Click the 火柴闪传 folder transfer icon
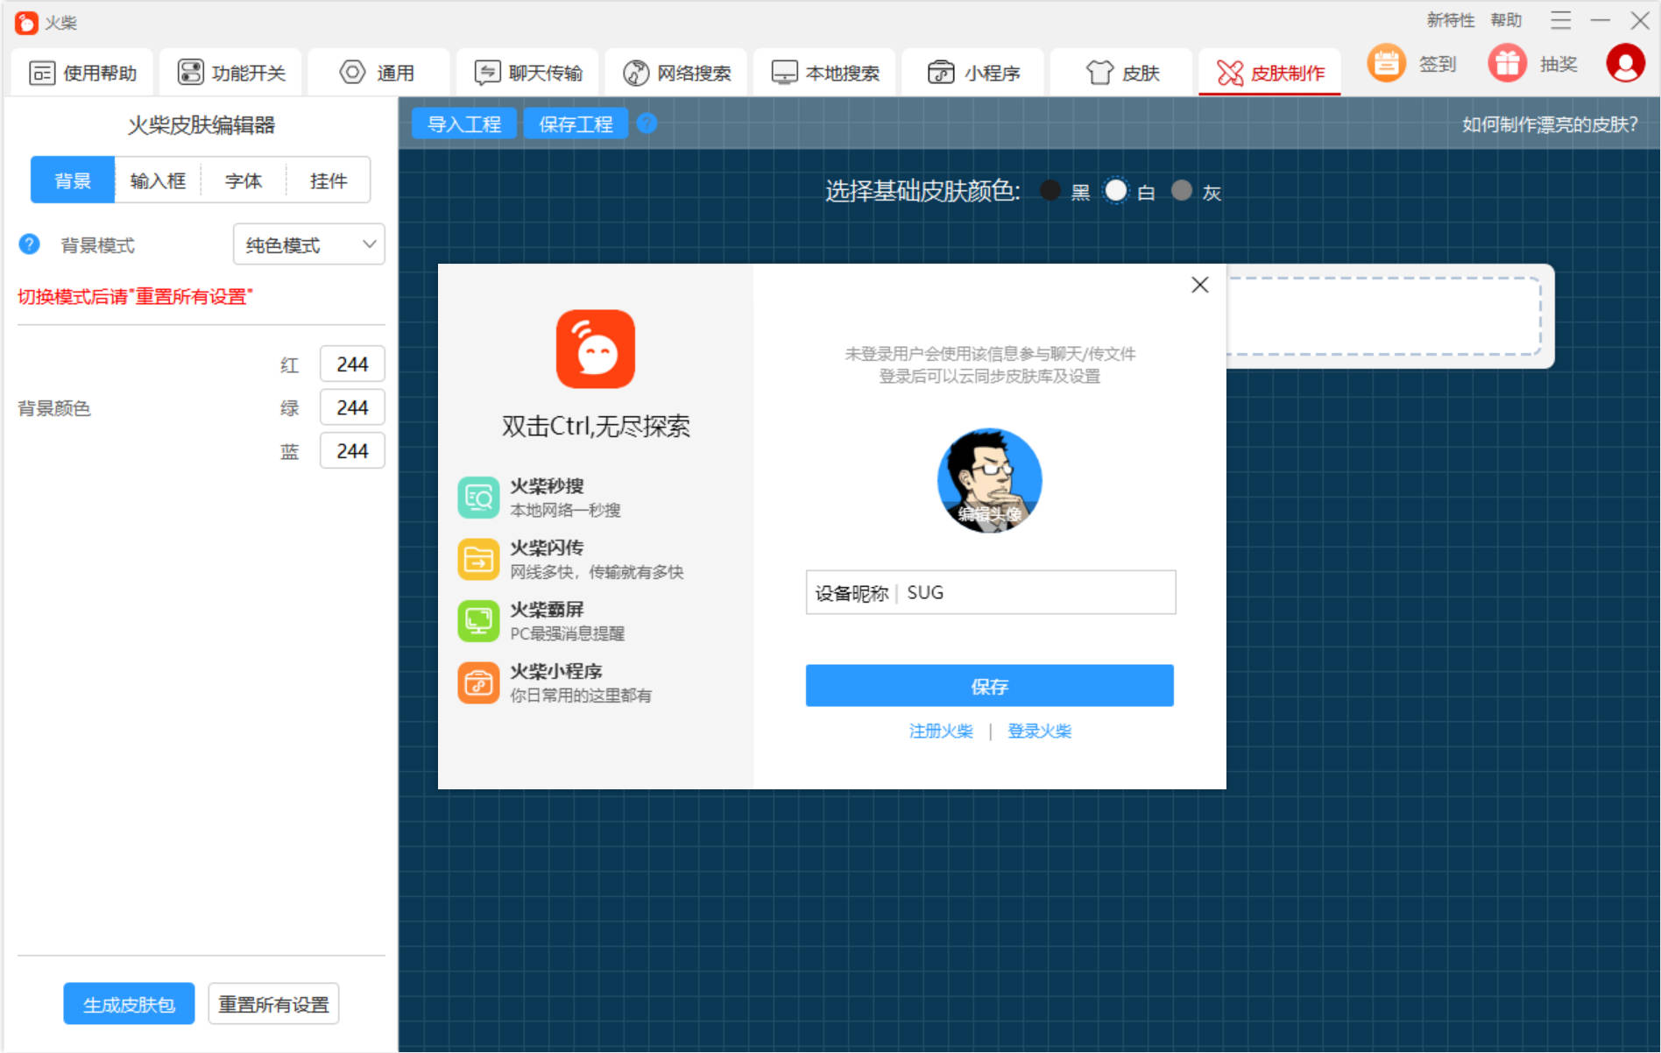This screenshot has height=1053, width=1661. [x=478, y=559]
